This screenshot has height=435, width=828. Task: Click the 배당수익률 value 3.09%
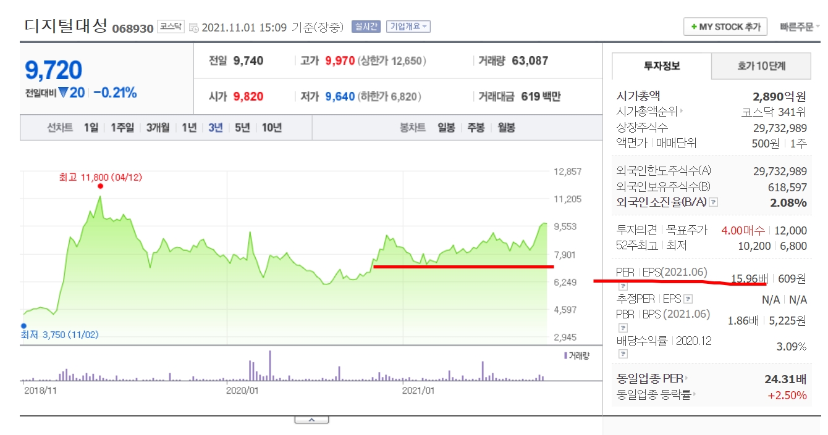[792, 347]
